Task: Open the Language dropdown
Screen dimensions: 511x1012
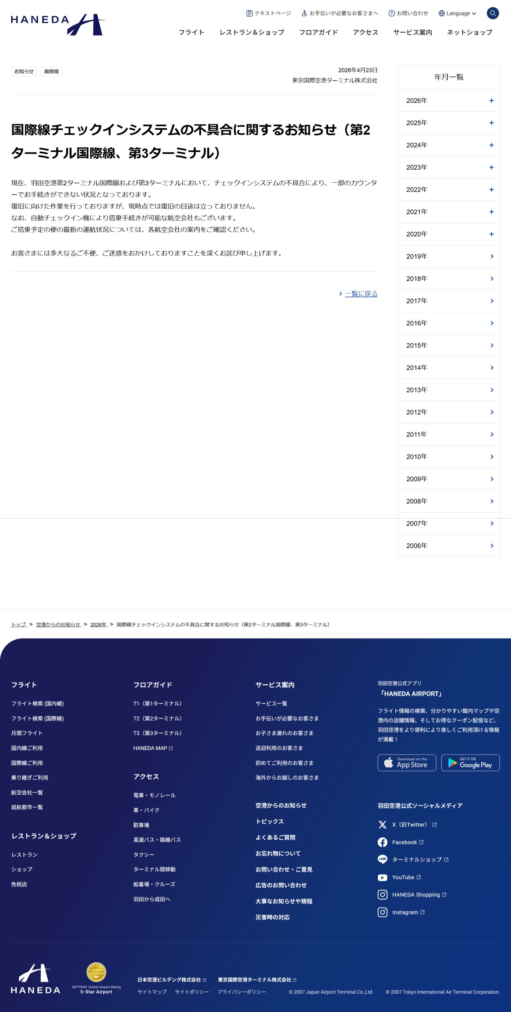Action: (x=457, y=13)
